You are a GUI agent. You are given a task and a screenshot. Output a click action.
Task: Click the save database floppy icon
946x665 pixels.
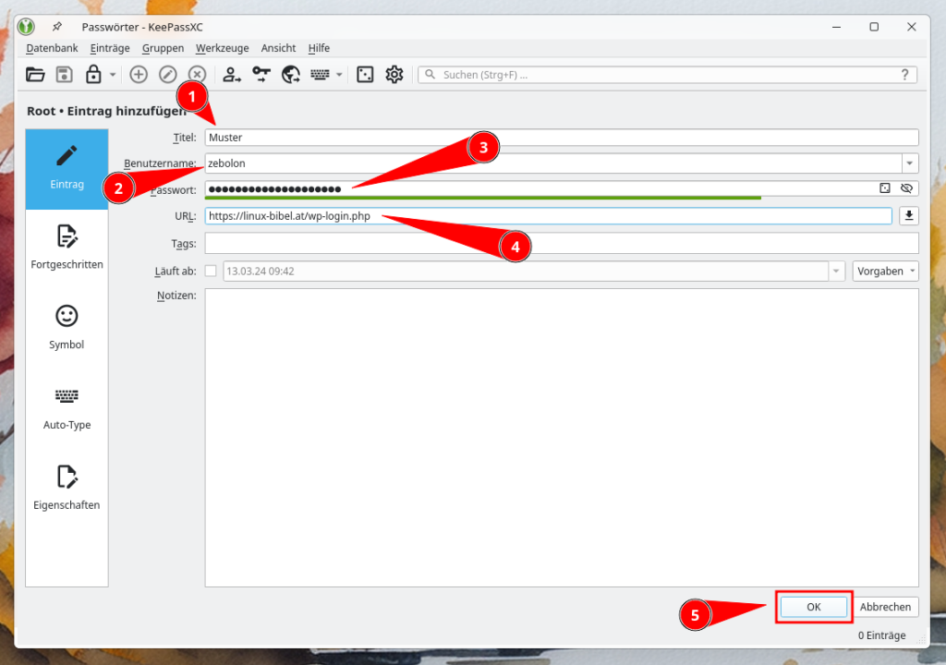[x=64, y=75]
